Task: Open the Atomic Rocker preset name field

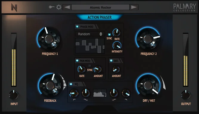Action: click(100, 7)
